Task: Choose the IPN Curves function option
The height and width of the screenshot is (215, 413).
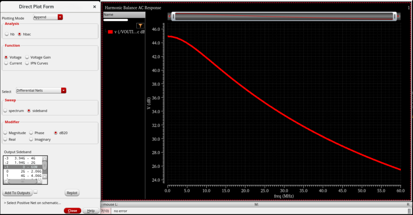Action: 27,63
